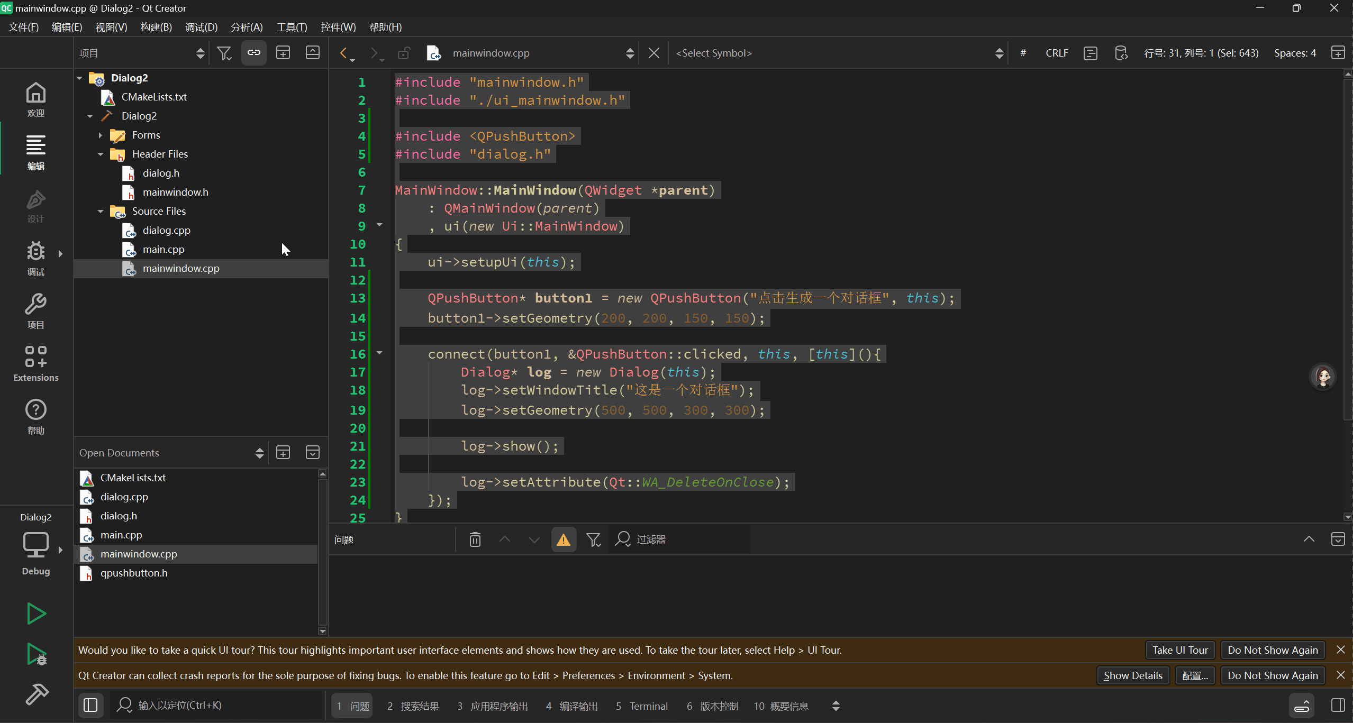Switch to the Terminal output tab

[642, 706]
